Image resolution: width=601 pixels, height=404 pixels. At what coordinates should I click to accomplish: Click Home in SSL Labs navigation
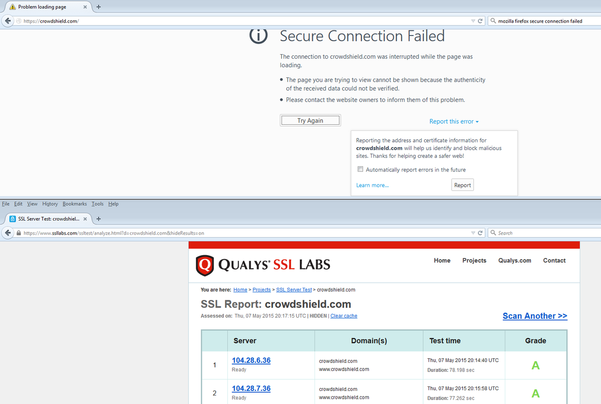tap(442, 261)
